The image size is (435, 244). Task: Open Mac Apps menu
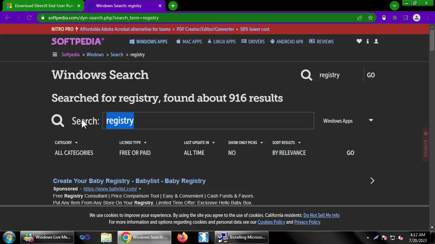click(189, 42)
